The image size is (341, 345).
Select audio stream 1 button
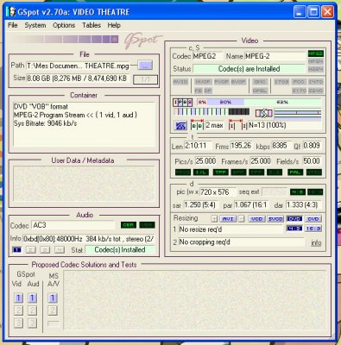pyautogui.click(x=17, y=250)
